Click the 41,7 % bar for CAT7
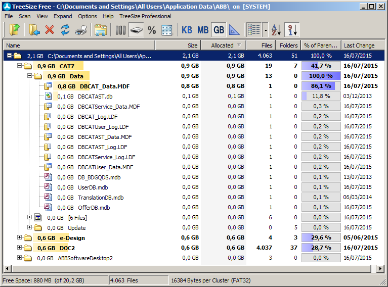 [x=321, y=66]
